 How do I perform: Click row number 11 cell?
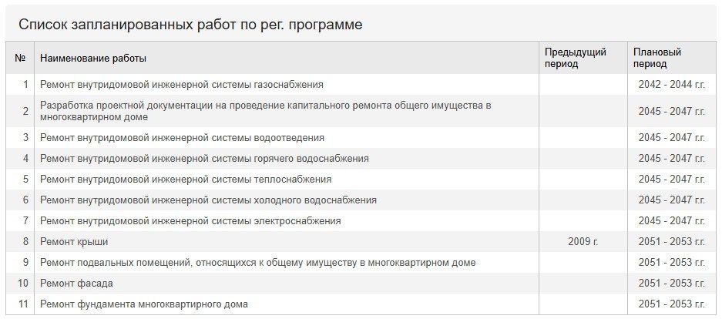[x=23, y=304]
